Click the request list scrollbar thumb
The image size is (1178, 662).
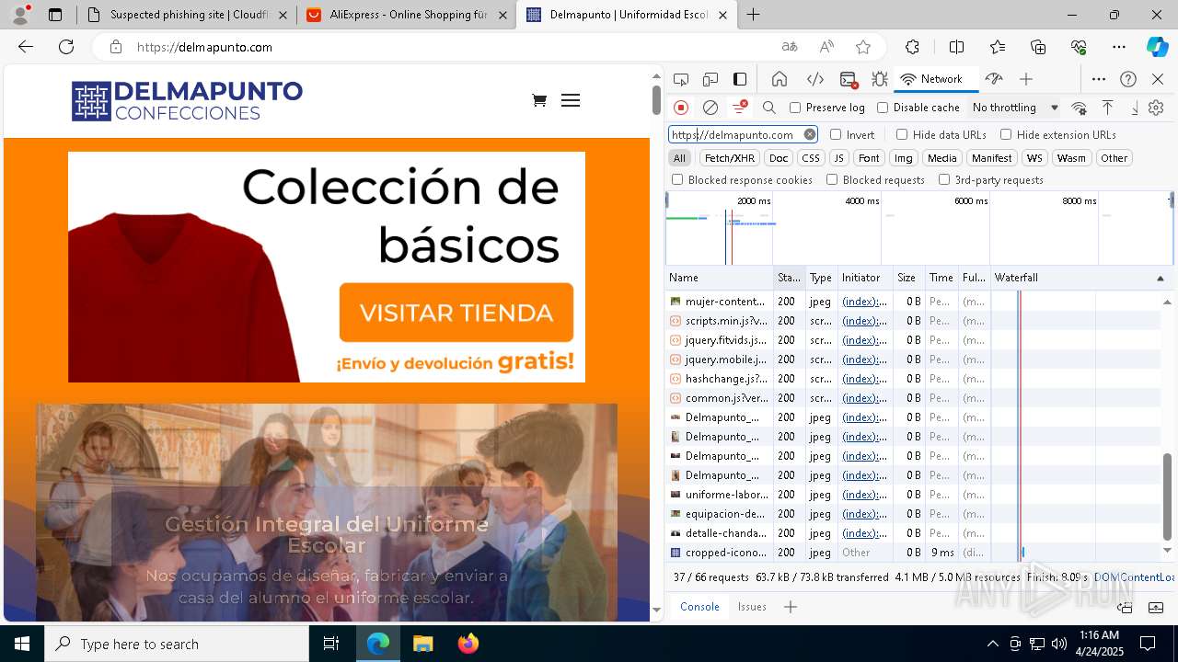[1167, 496]
